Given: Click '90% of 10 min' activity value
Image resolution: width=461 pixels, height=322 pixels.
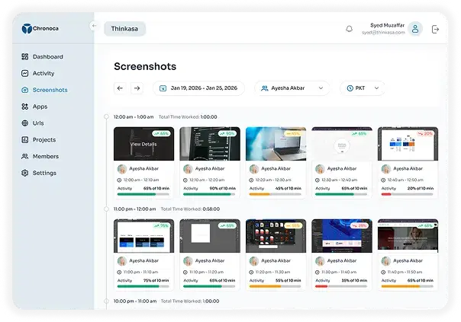Looking at the screenshot, I should point(222,188).
